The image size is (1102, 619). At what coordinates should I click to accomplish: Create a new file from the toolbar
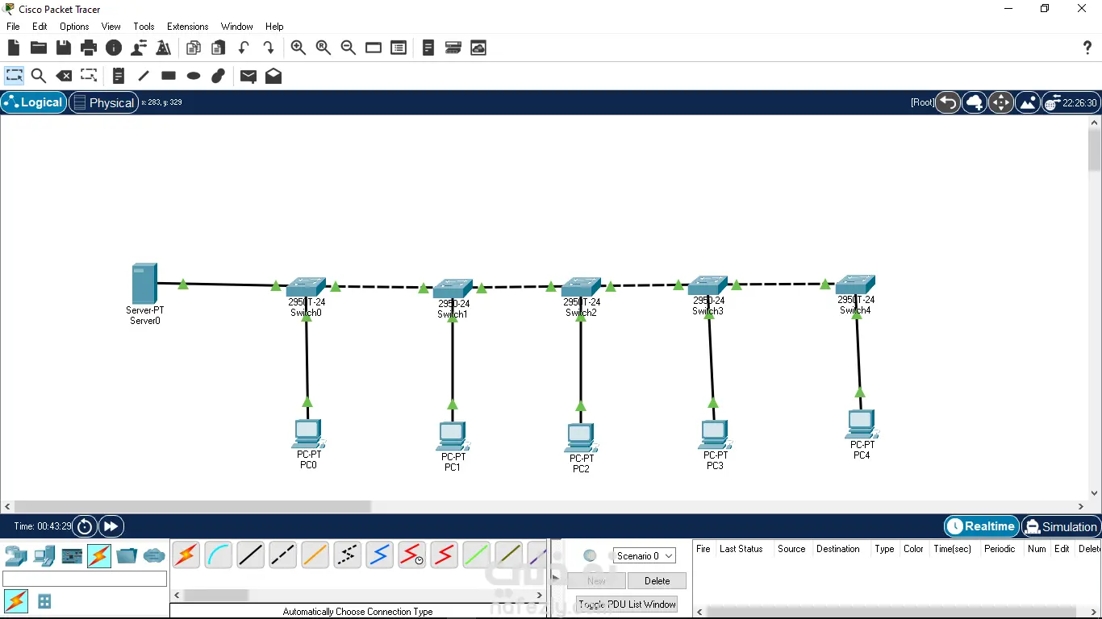14,48
